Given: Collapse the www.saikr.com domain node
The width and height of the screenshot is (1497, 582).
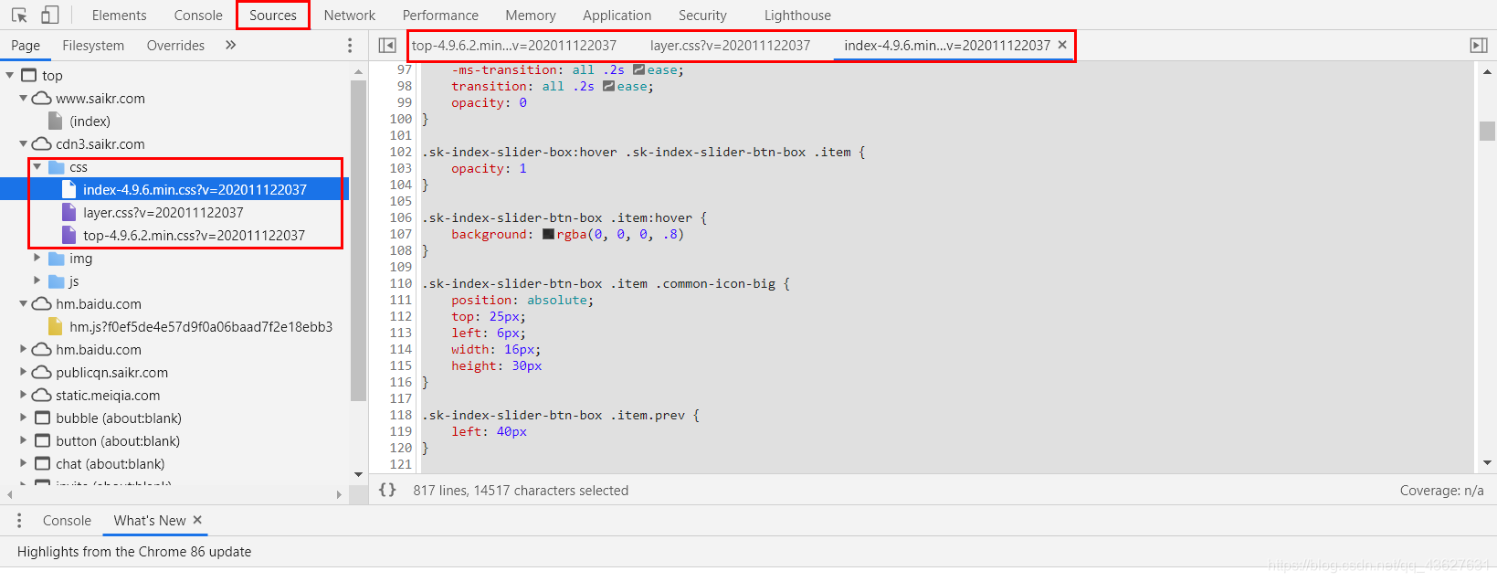Looking at the screenshot, I should click(24, 98).
